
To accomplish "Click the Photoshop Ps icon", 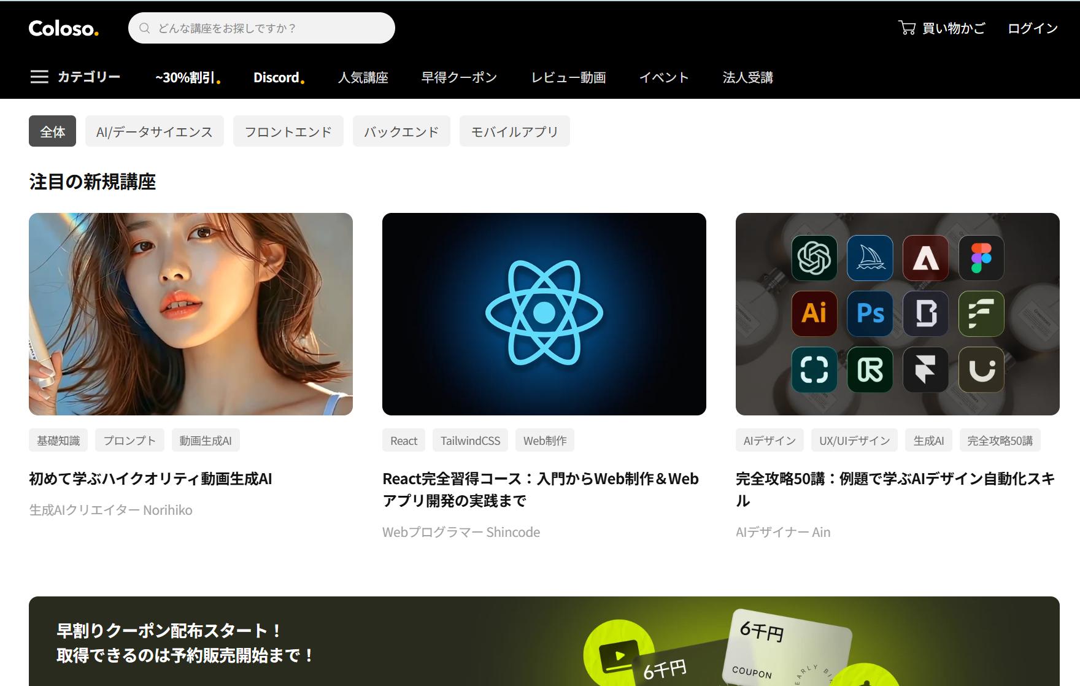I will (x=870, y=314).
